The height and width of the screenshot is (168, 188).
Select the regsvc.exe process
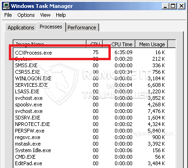(x=27, y=137)
